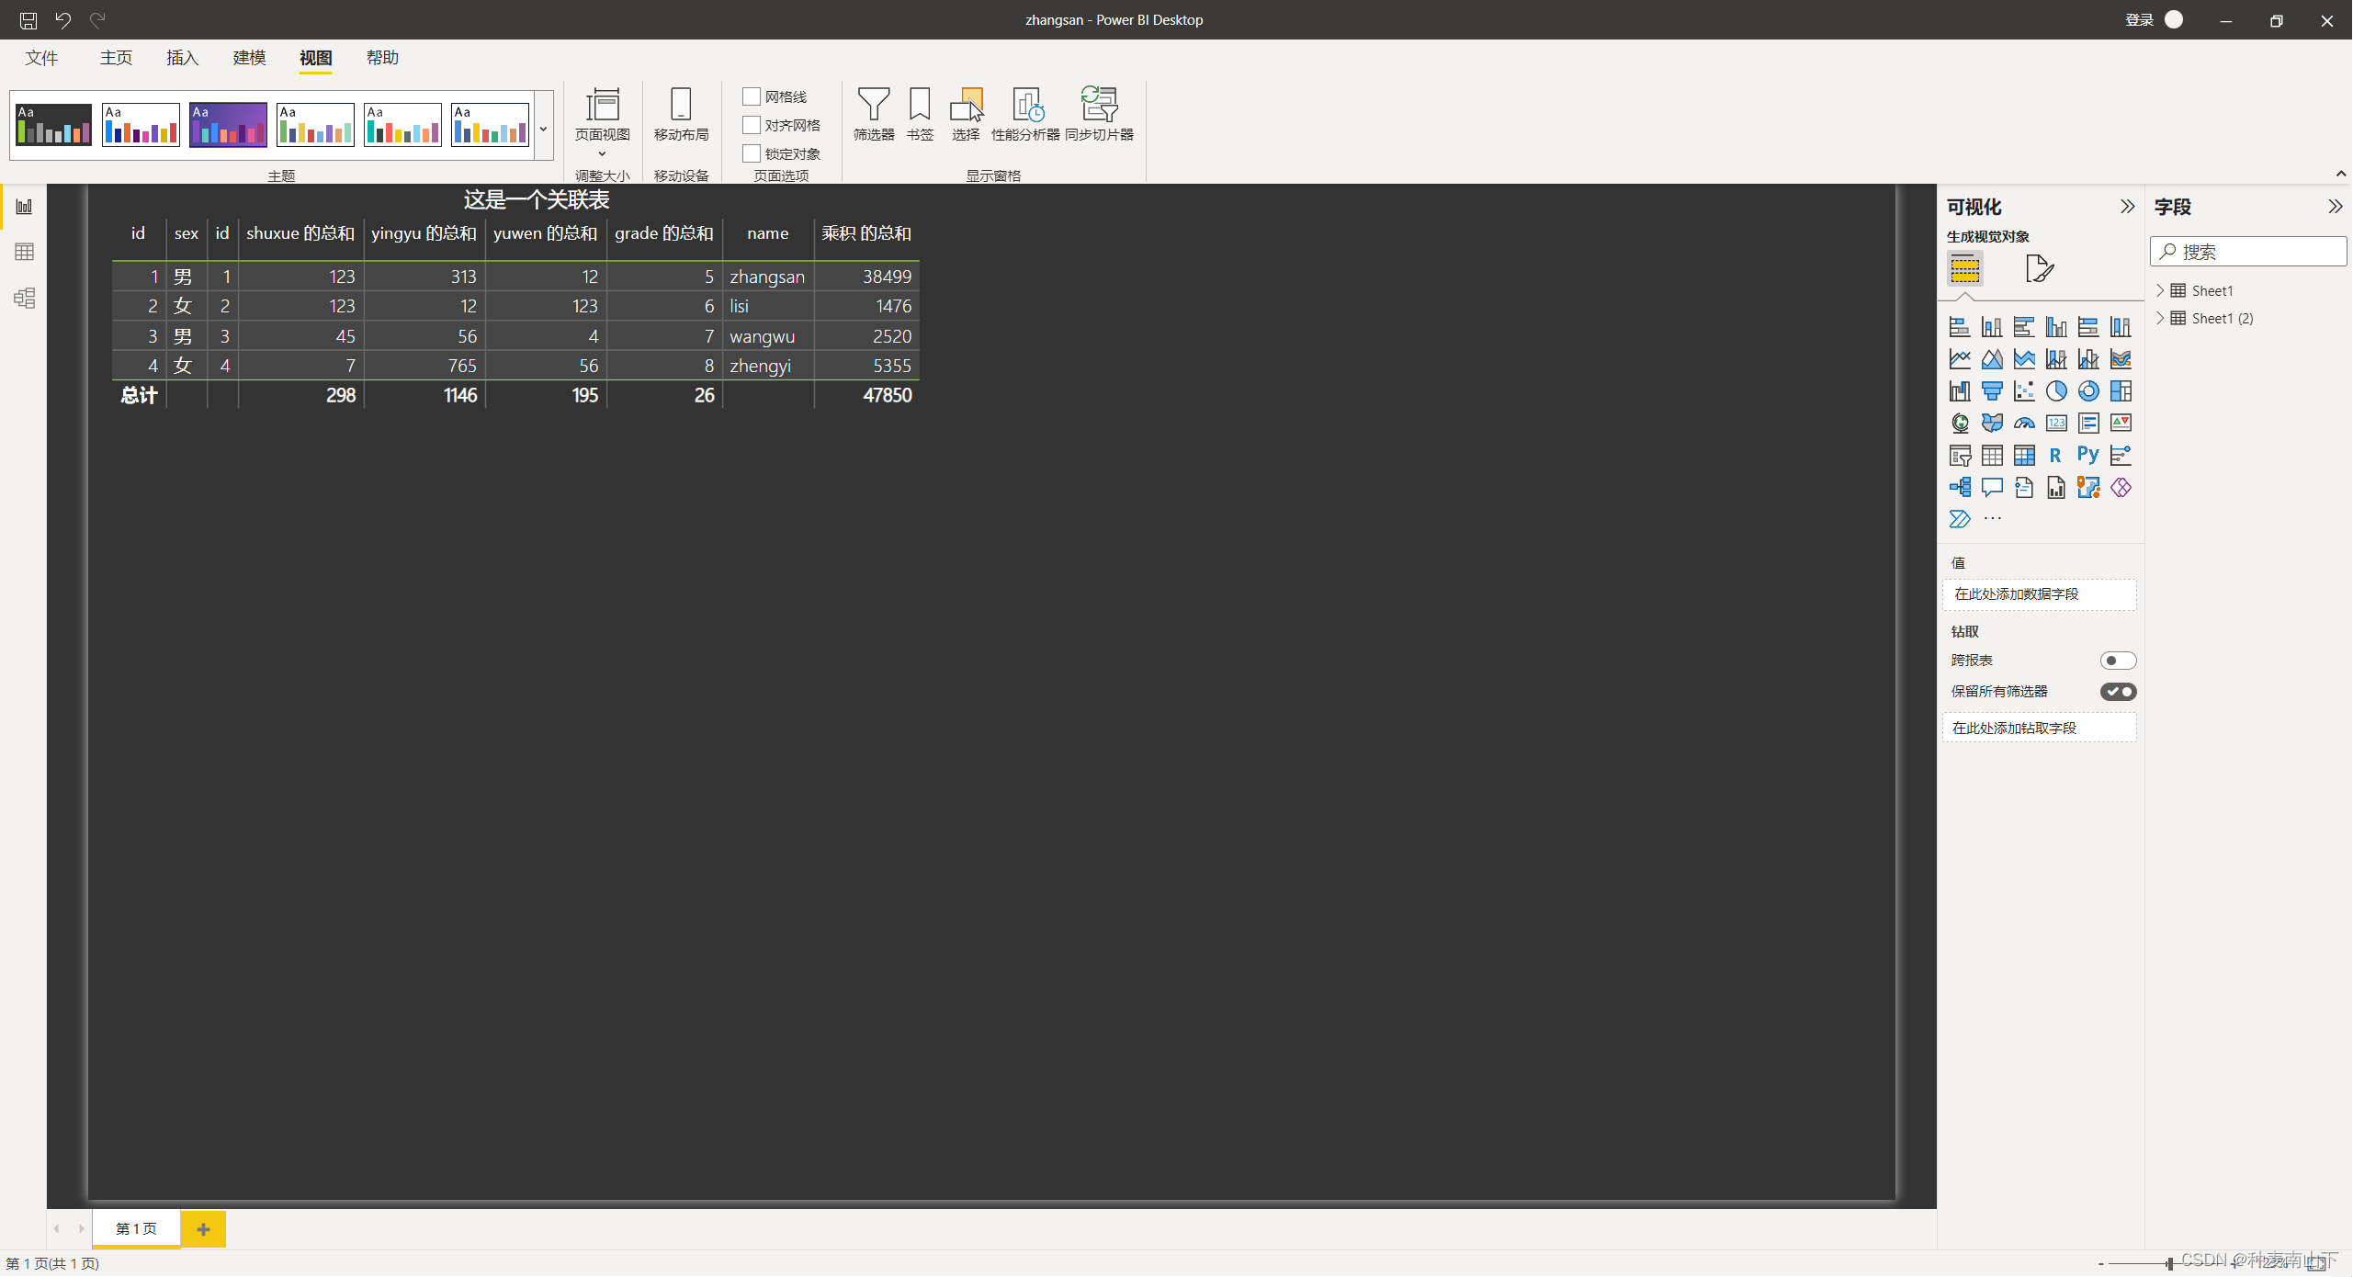The width and height of the screenshot is (2353, 1277).
Task: Expand Sheet1 (2) in fields pane
Action: 2160,318
